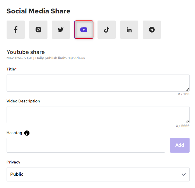Image resolution: width=195 pixels, height=188 pixels.
Task: Open the TikTok share option
Action: (107, 30)
